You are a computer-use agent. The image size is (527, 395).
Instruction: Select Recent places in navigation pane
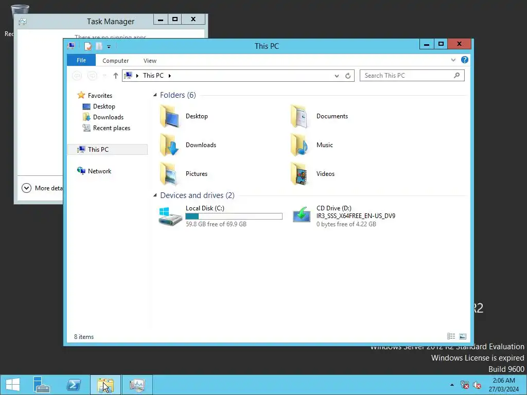pyautogui.click(x=112, y=128)
